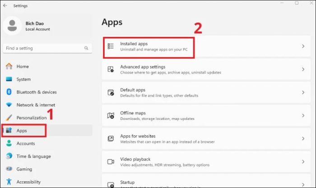316x188 pixels.
Task: Open Installed apps
Action: pyautogui.click(x=206, y=46)
